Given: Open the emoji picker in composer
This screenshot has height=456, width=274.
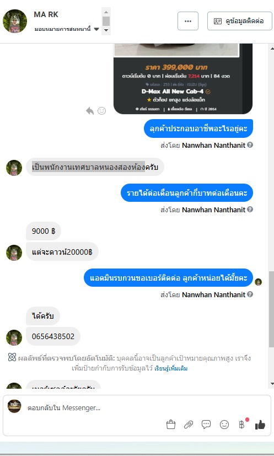Looking at the screenshot, I should pyautogui.click(x=224, y=425).
